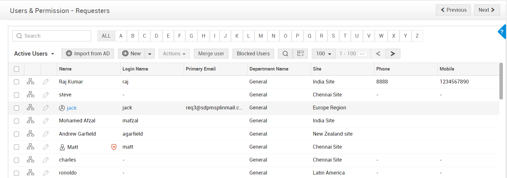The width and height of the screenshot is (507, 178).
Task: Click the red shield badge next to Matt
Action: tap(114, 147)
